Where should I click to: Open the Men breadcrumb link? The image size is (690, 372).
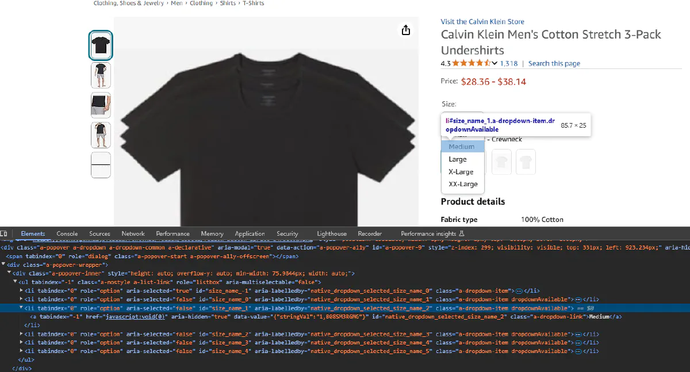coord(177,3)
